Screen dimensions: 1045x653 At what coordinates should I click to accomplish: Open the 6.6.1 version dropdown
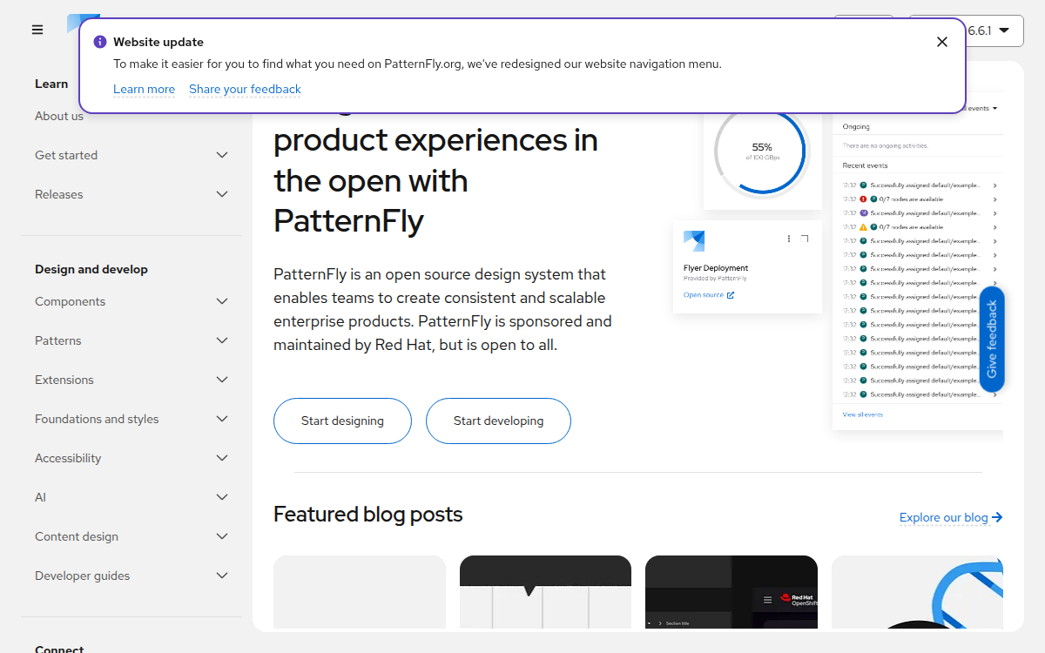(966, 30)
